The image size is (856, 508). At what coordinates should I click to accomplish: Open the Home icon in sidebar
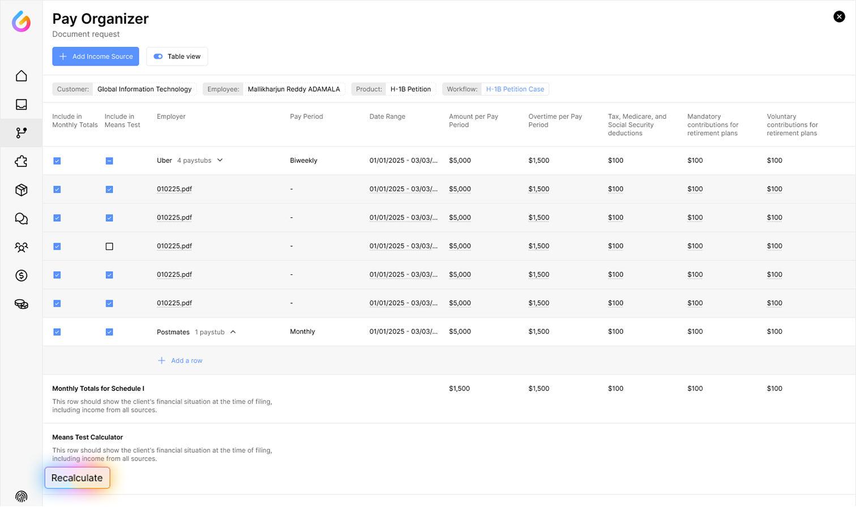pos(21,76)
